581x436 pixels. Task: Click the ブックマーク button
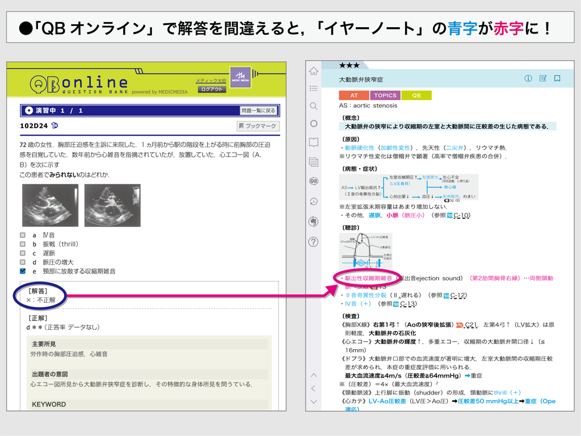click(x=258, y=126)
